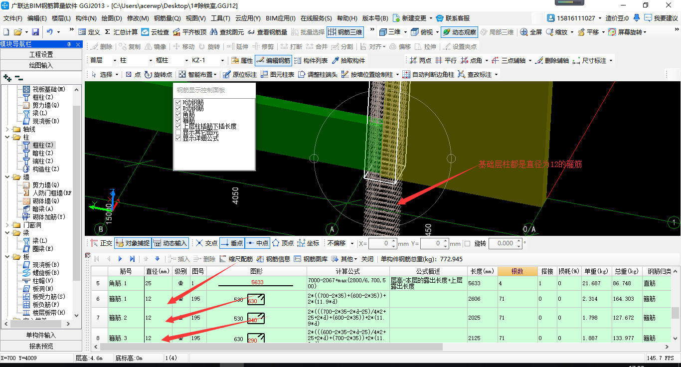Image resolution: width=681 pixels, height=367 pixels.
Task: Open the 文件(F) menu
Action: click(13, 18)
